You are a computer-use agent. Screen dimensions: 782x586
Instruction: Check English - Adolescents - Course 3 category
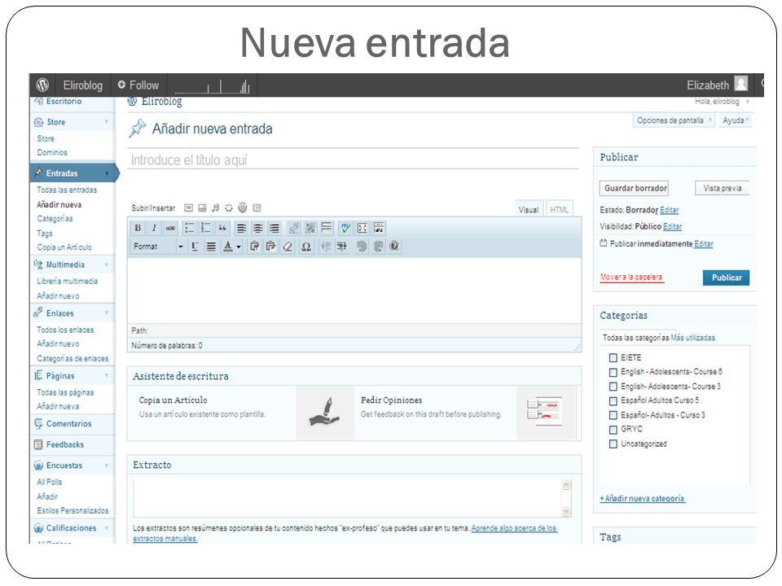point(613,387)
